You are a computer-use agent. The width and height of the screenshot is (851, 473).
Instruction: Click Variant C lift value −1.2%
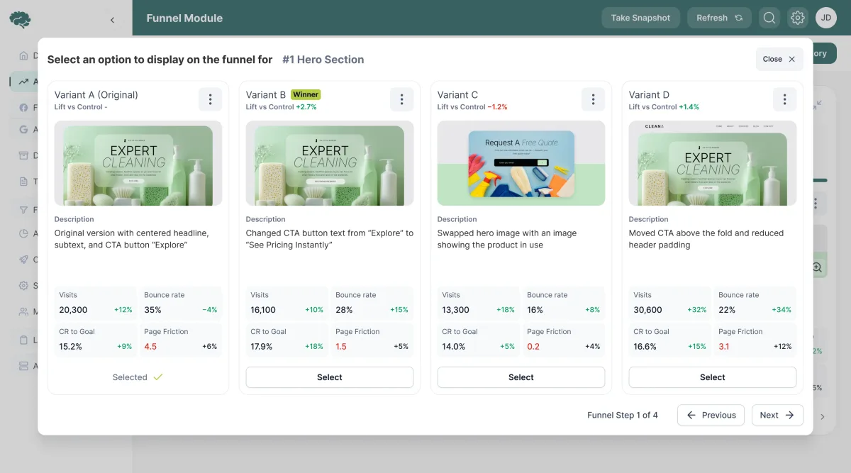497,107
